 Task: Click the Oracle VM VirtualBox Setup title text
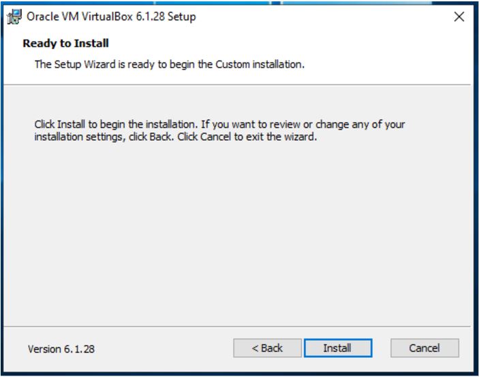pyautogui.click(x=111, y=17)
